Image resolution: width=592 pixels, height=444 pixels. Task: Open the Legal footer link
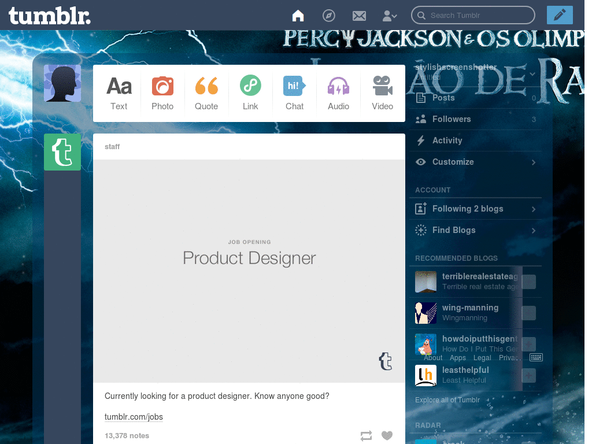482,357
